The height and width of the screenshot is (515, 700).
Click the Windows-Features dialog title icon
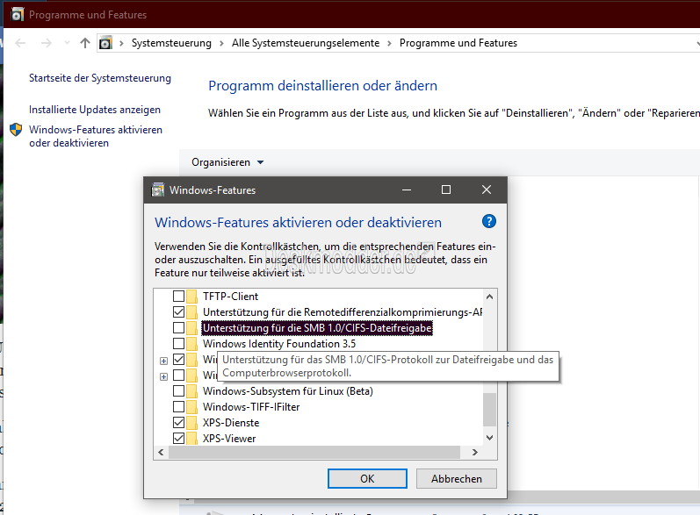(157, 190)
